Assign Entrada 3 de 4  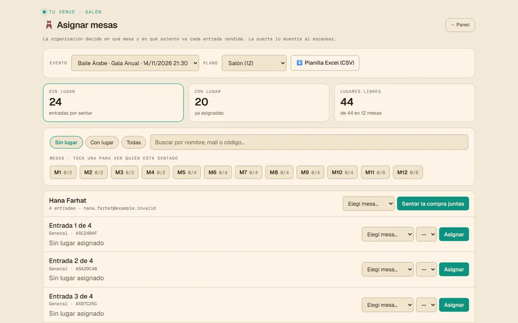[454, 305]
